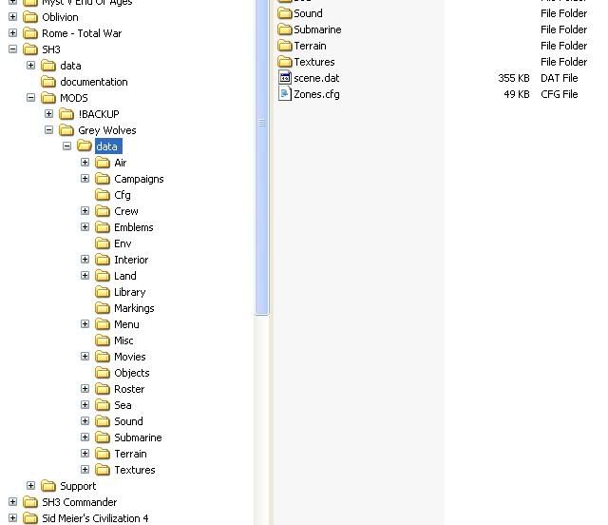This screenshot has width=608, height=525.
Task: Select Sound in the folder tree
Action: 128,421
